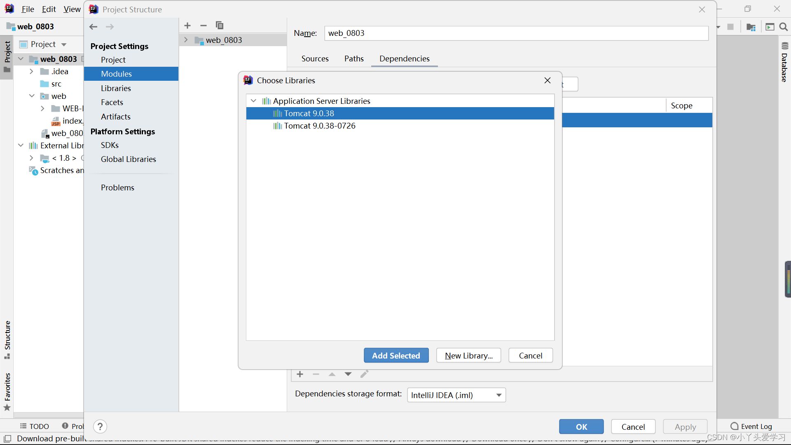Move dependency down with down arrow
This screenshot has height=445, width=791.
[x=348, y=374]
